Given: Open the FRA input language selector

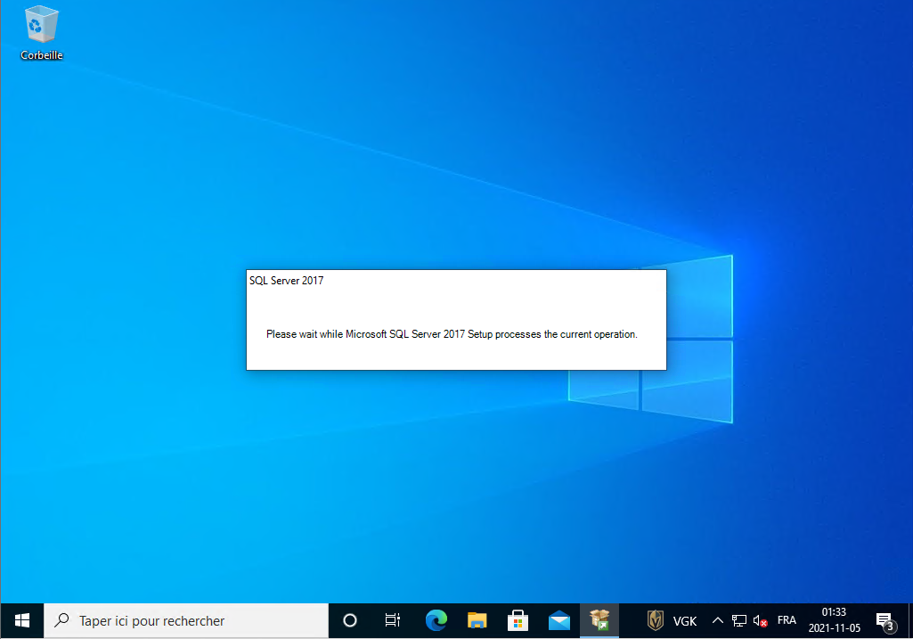Looking at the screenshot, I should (787, 620).
